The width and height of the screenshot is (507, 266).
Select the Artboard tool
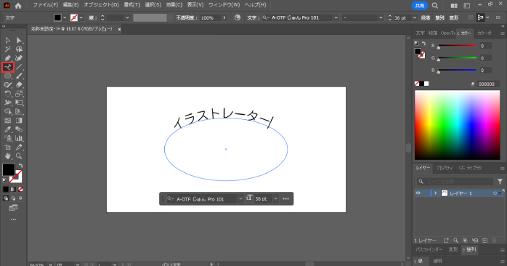8,148
